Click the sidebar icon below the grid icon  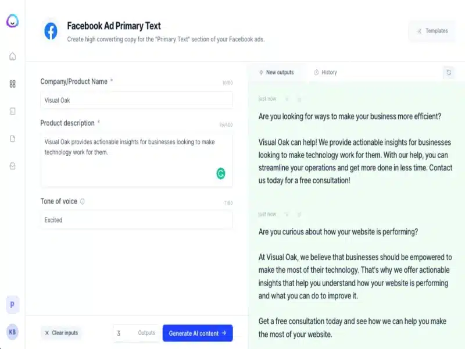coord(12,111)
